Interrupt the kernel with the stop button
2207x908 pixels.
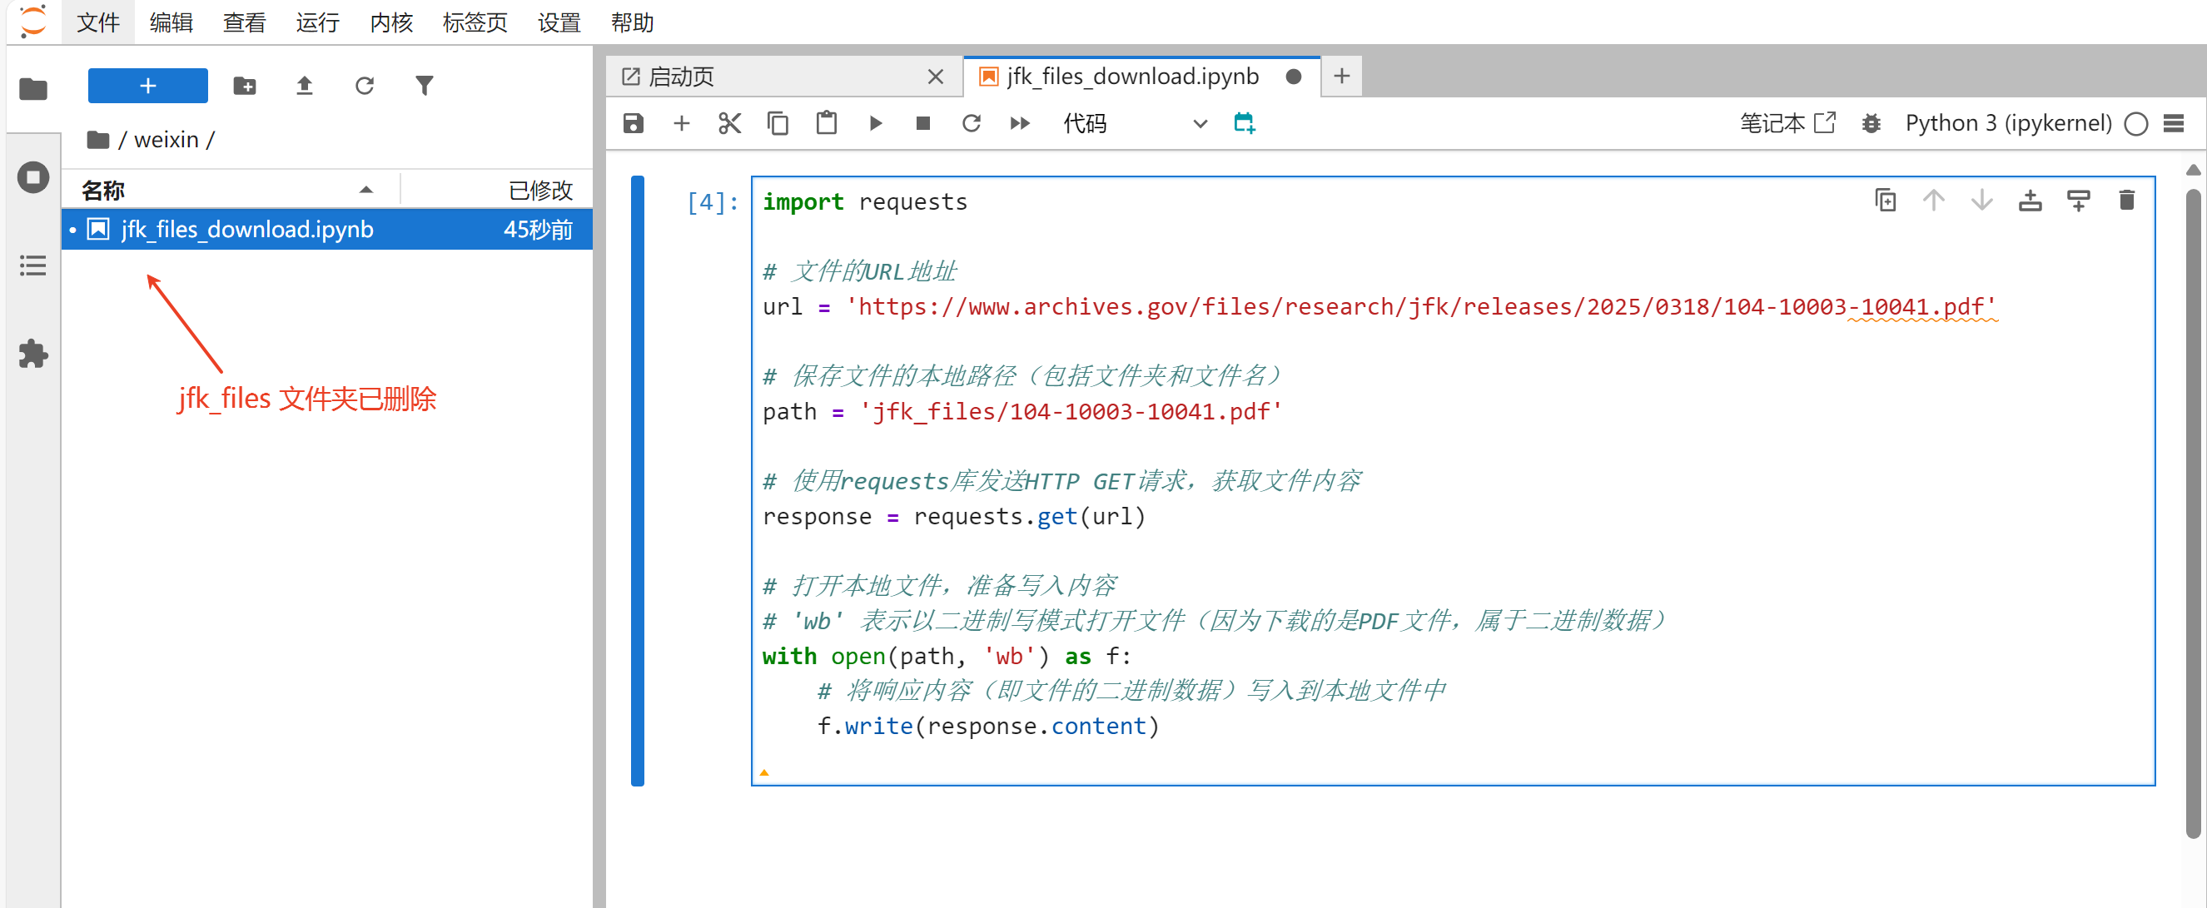coord(922,123)
